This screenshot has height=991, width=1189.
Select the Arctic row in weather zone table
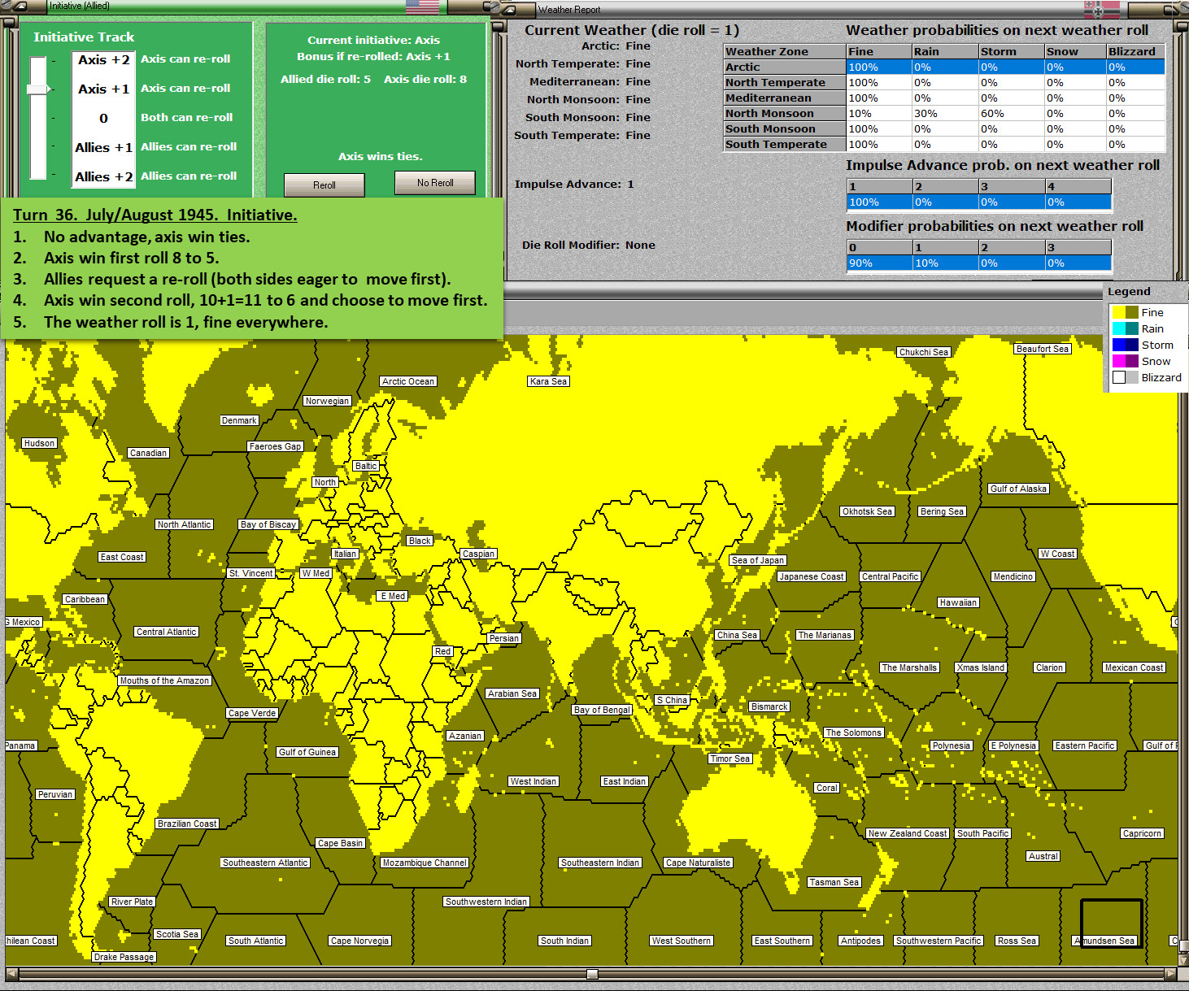tap(944, 67)
